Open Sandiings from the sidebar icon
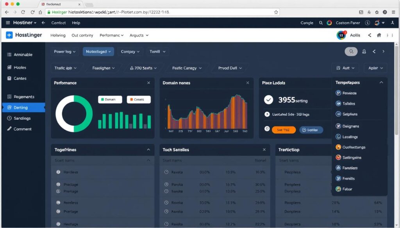This screenshot has width=400, height=228. (x=9, y=118)
